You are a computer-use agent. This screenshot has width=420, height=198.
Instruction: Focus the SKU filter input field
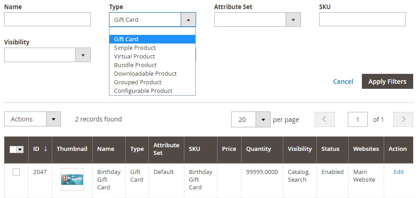point(362,19)
